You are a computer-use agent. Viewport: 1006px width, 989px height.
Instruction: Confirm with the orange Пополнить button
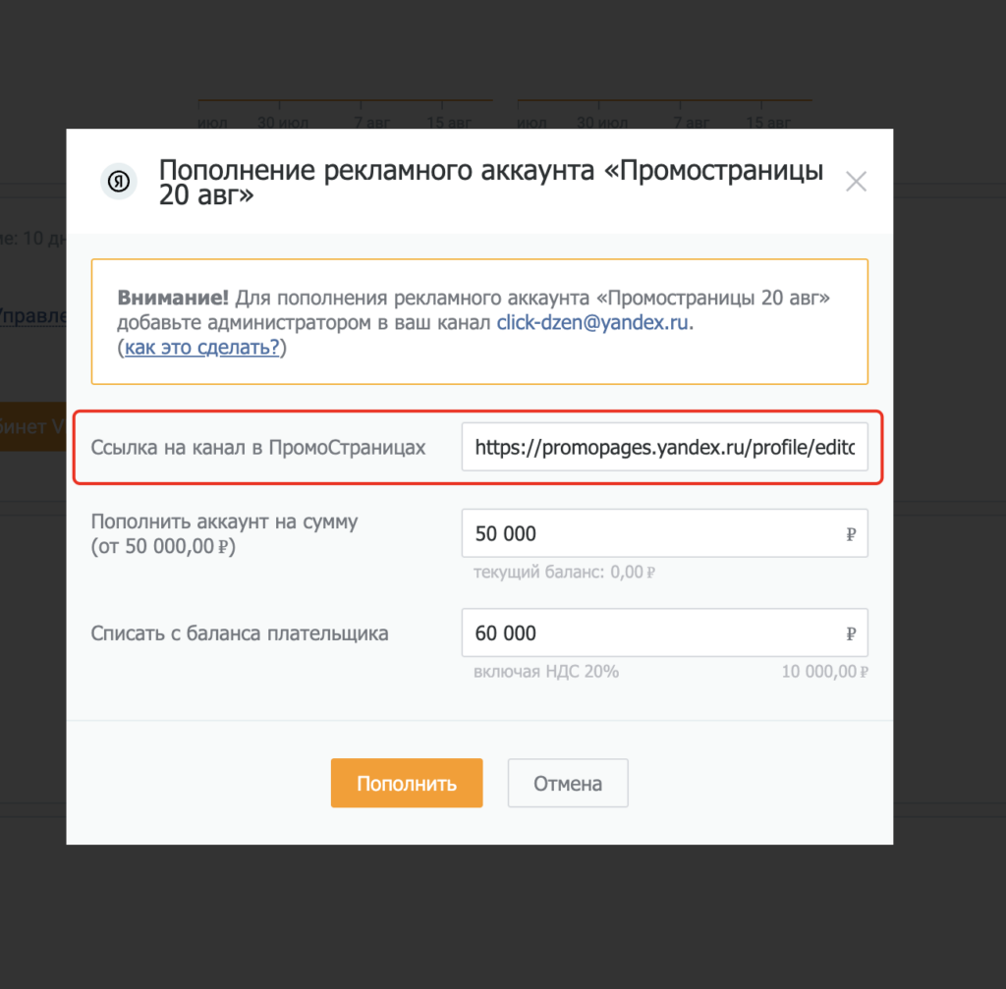[x=407, y=783]
